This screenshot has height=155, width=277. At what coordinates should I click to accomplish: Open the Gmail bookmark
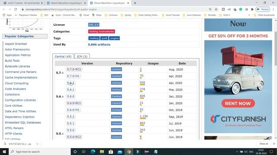tap(84, 15)
